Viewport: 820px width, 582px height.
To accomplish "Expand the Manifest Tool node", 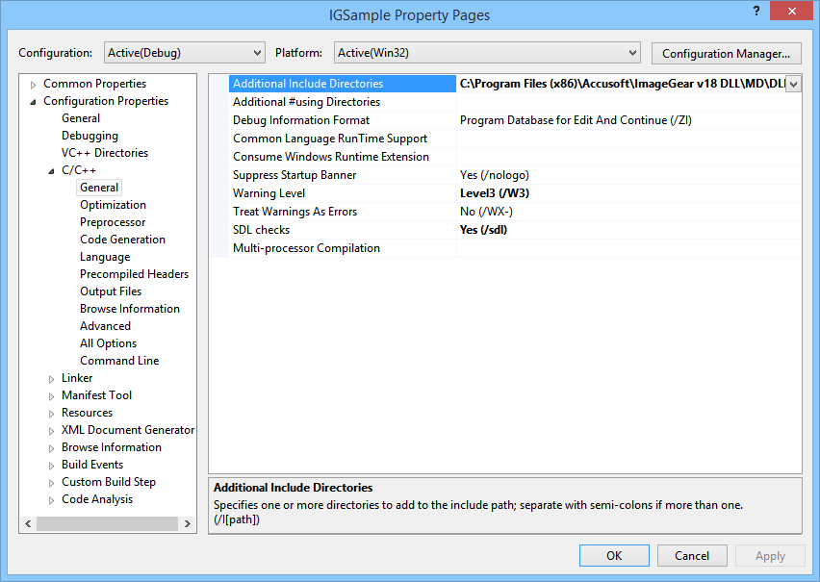I will (x=52, y=396).
